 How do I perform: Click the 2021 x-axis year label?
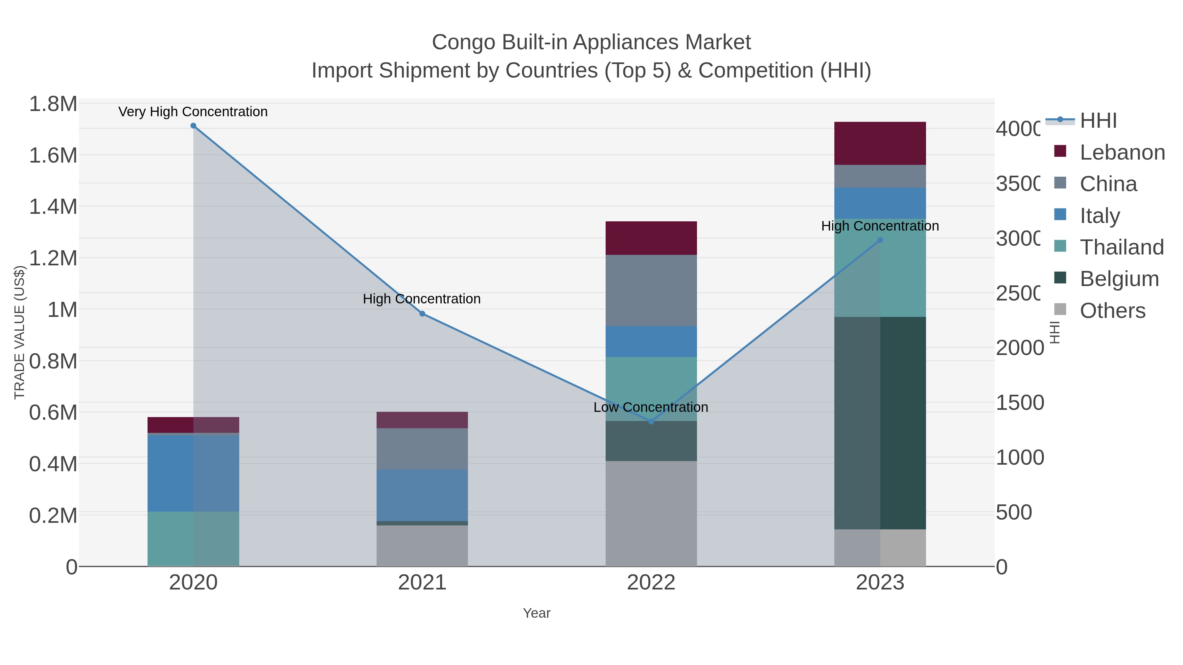[x=422, y=583]
